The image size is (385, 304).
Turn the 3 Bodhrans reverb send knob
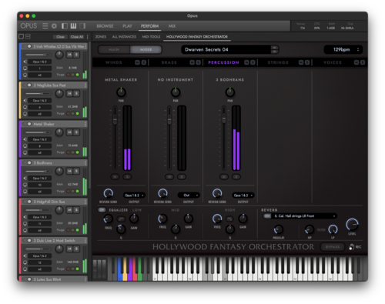tap(217, 193)
